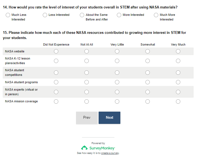Rate NASA mission coverage 'Very Little'
This screenshot has height=158, width=198.
[117, 102]
